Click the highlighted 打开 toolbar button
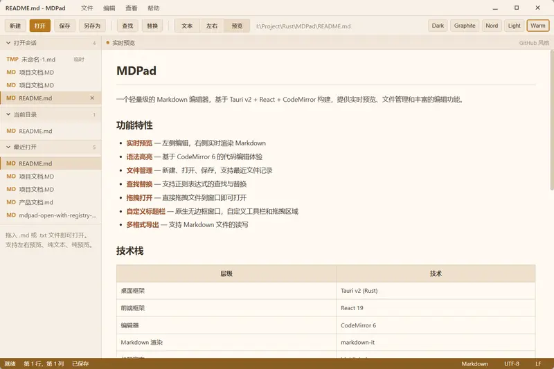 pos(40,26)
